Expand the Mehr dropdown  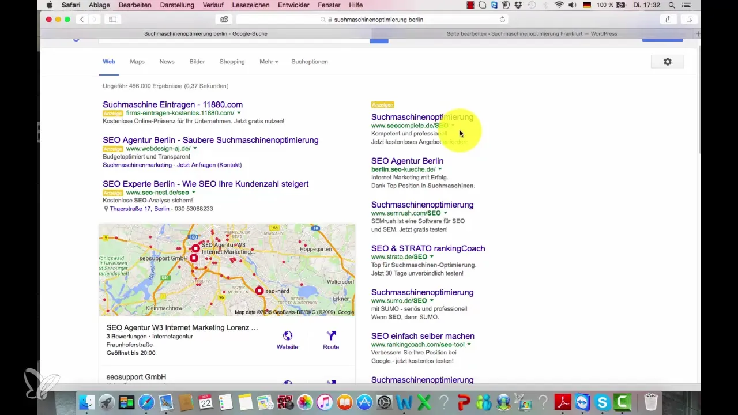point(269,62)
